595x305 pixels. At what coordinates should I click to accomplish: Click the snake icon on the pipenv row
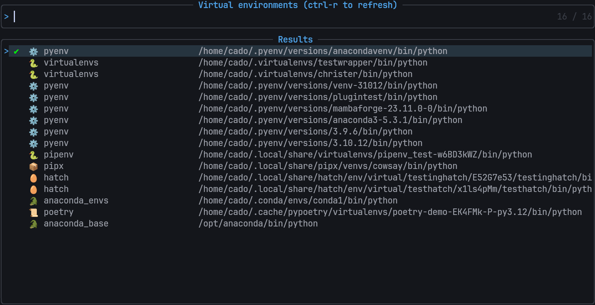point(34,155)
